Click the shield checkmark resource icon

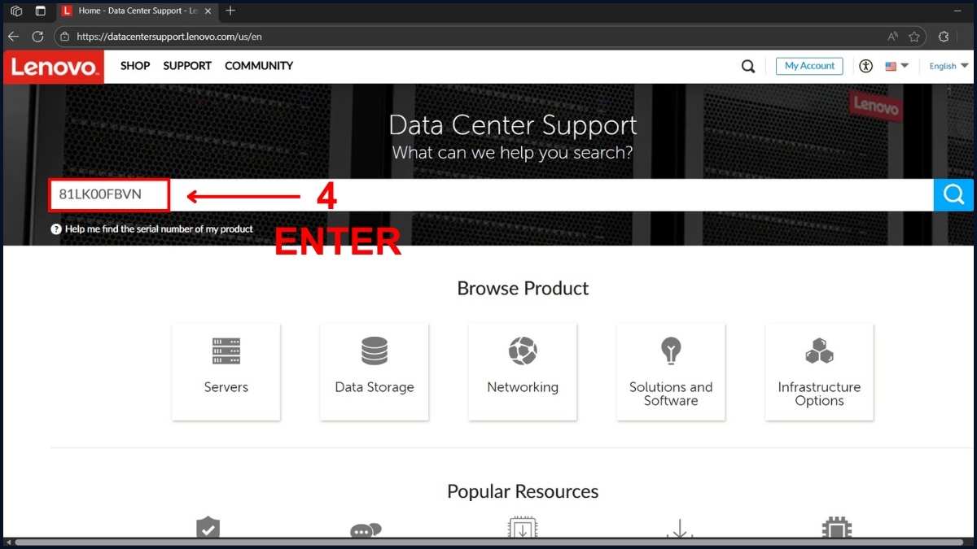coord(208,528)
